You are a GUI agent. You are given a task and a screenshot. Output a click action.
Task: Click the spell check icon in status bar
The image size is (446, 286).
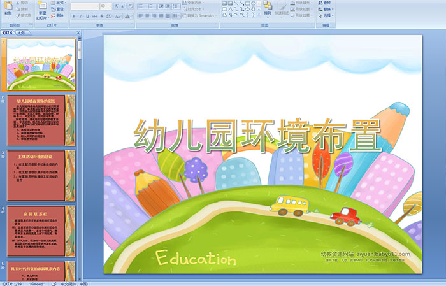[x=54, y=283]
